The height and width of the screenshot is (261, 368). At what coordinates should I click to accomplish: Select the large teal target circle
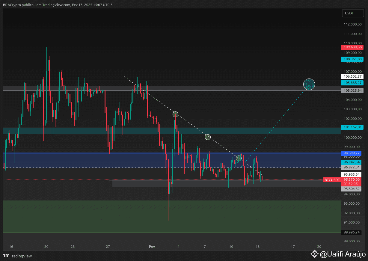point(309,84)
